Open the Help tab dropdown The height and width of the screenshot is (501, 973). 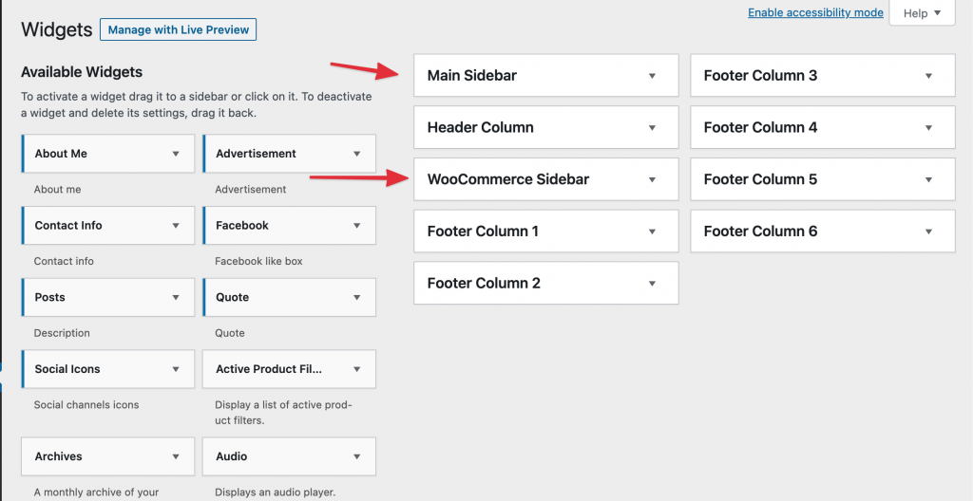click(x=922, y=13)
